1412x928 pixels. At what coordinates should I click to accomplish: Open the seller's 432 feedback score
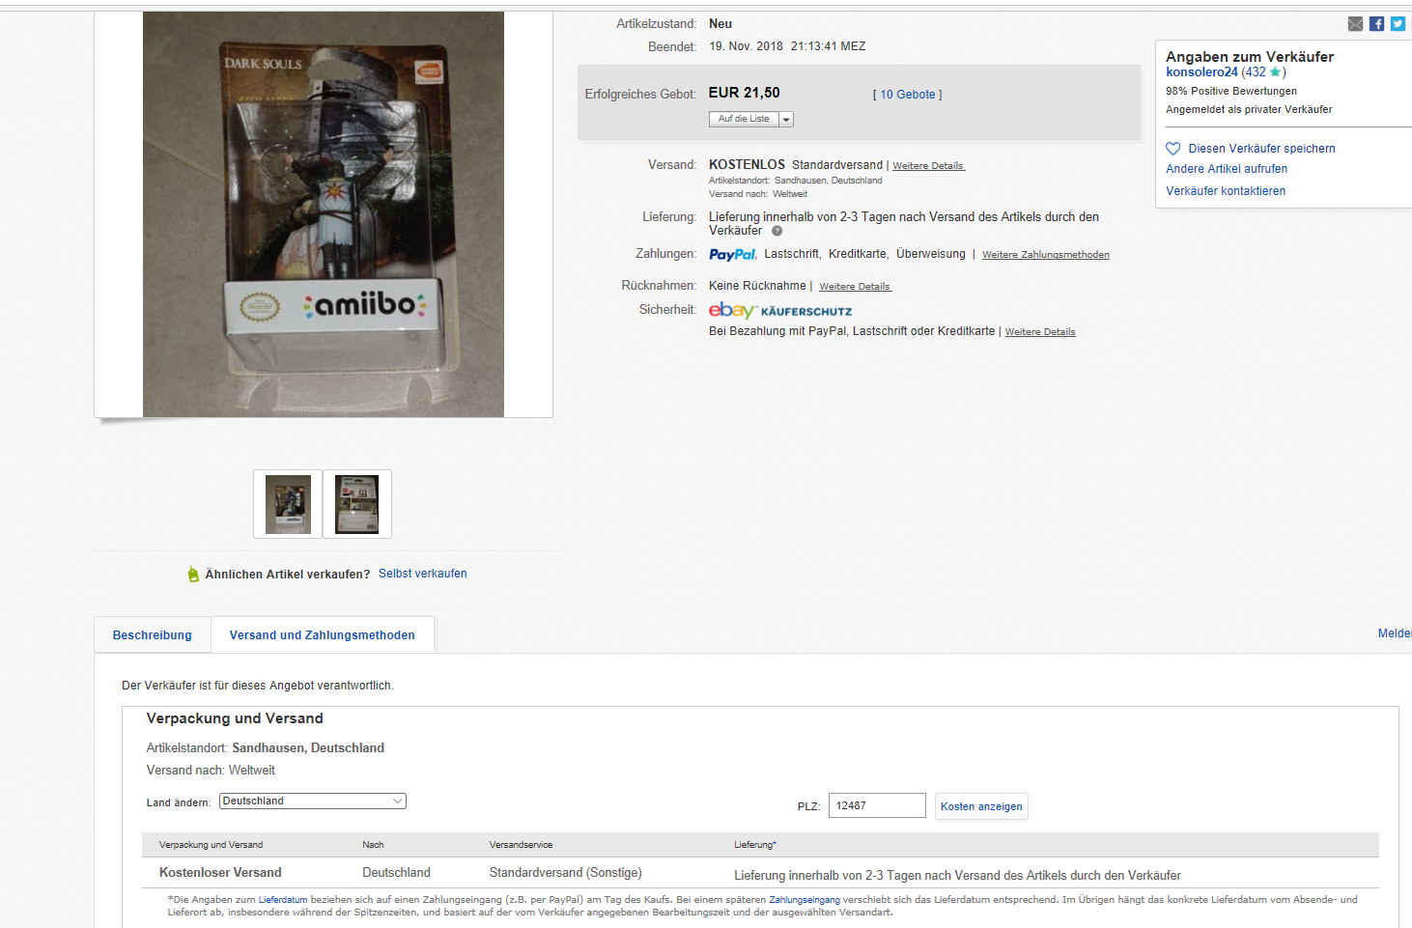pos(1254,72)
